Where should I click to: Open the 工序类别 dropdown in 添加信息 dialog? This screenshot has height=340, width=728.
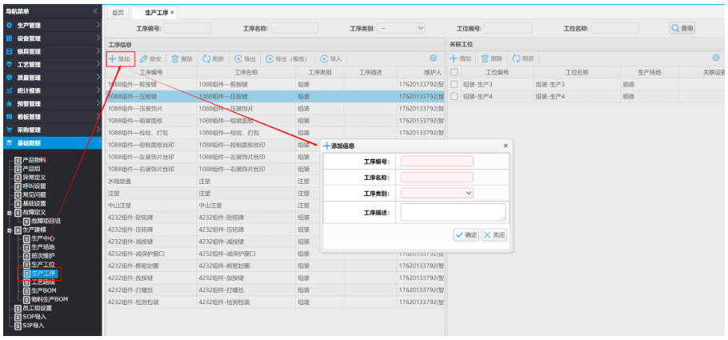point(437,192)
